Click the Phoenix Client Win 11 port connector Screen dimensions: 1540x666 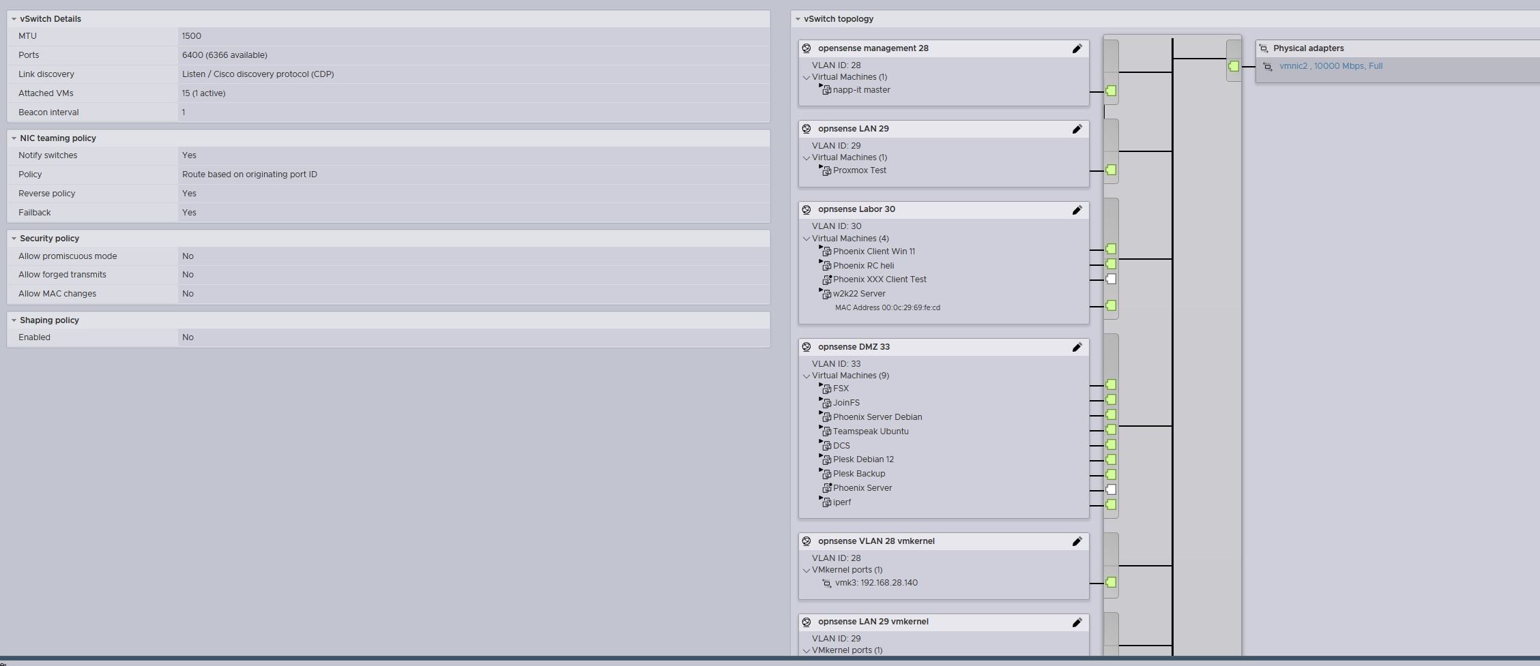pyautogui.click(x=1111, y=249)
